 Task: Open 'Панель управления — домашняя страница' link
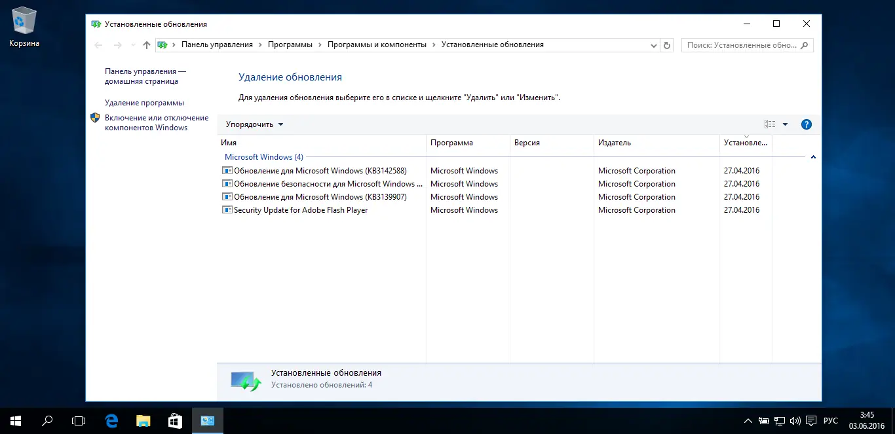145,76
